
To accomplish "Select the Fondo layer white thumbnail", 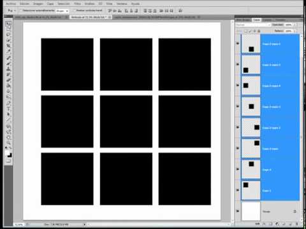I will click(x=251, y=211).
